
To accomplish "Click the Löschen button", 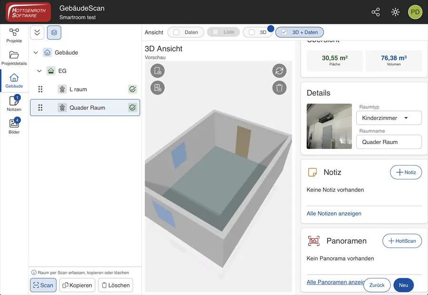I will coord(116,285).
